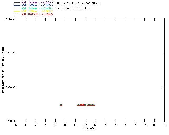Click the x-axis label 20
The image size is (169, 135).
coord(164,125)
